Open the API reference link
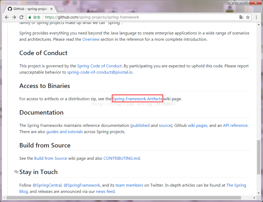This screenshot has height=202, width=263. (x=235, y=126)
